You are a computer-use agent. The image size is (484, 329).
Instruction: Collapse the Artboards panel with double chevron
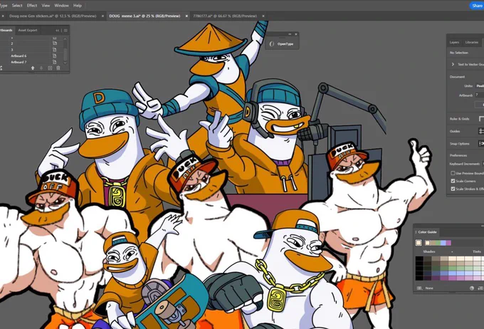(x=58, y=31)
